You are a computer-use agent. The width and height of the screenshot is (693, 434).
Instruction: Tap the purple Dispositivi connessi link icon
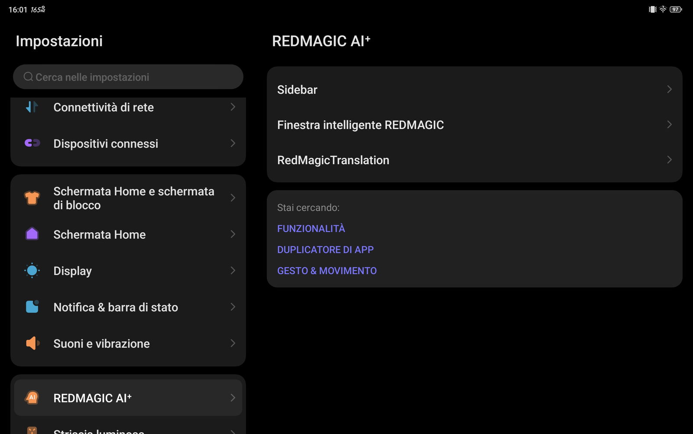click(32, 143)
